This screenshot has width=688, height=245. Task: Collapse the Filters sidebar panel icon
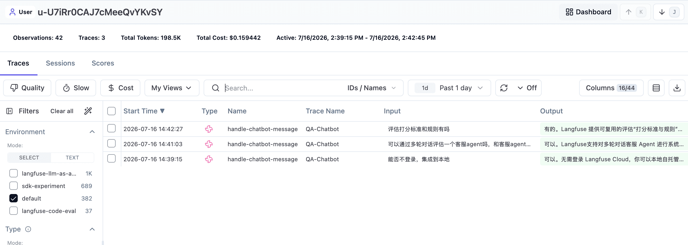click(x=9, y=111)
